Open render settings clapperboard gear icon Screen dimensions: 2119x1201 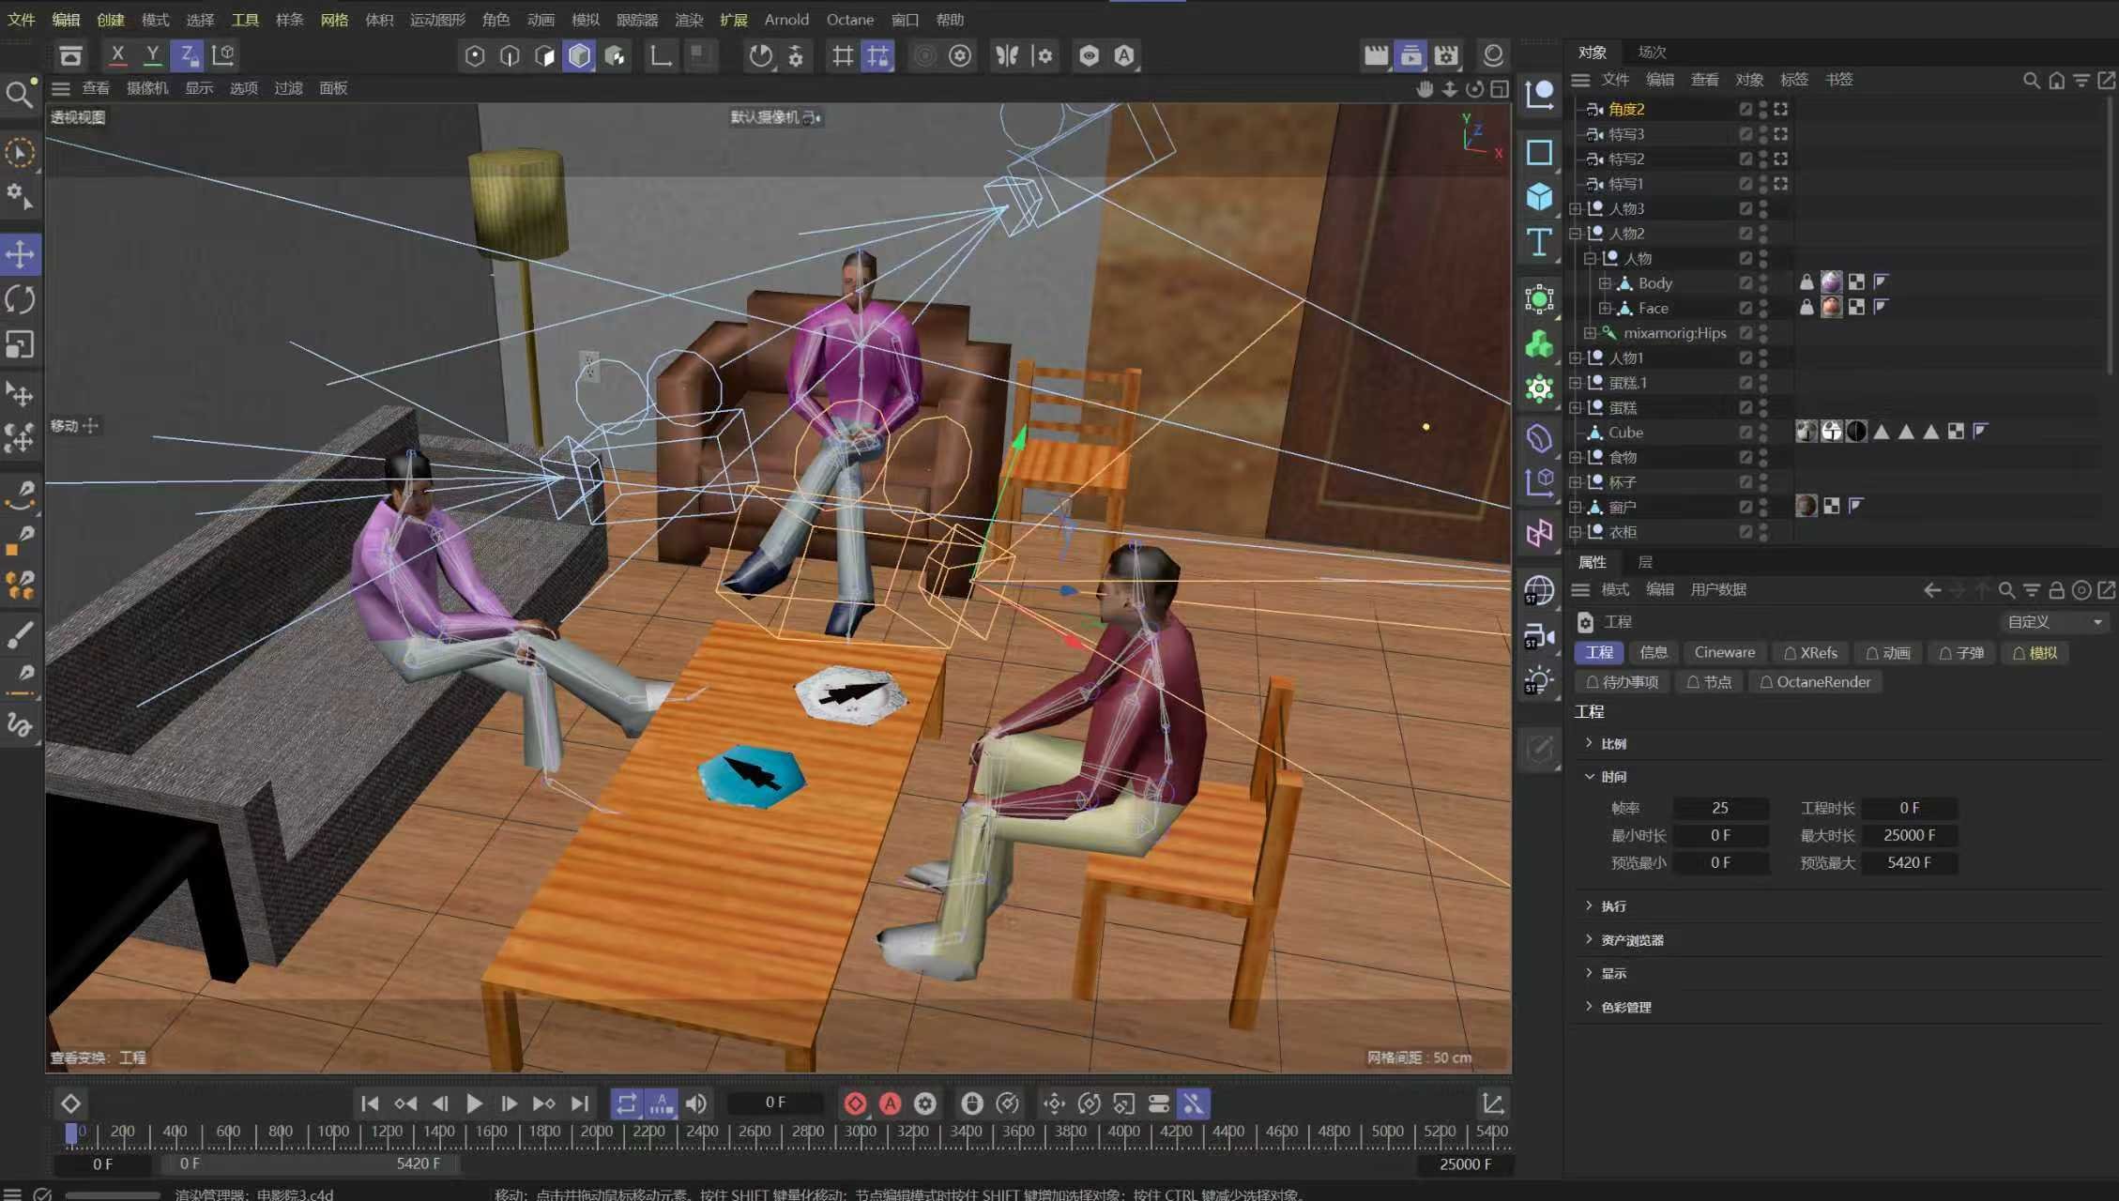[1445, 55]
